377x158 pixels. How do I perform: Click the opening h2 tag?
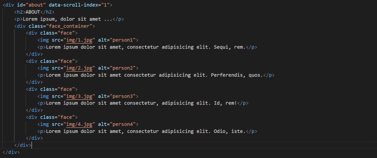(x=19, y=12)
